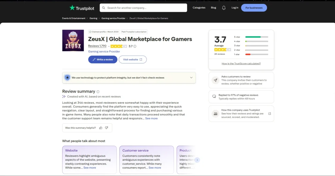Click the chart icon for Trustpilot usage
Screen dimensions: 335x176
[x=215, y=114]
